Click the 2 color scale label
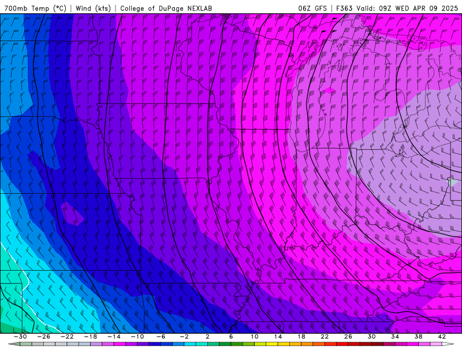Viewport: 462px width, 347px height. pos(207,337)
